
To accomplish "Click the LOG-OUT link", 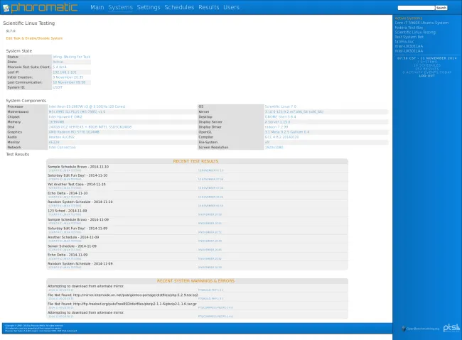I will [427, 76].
